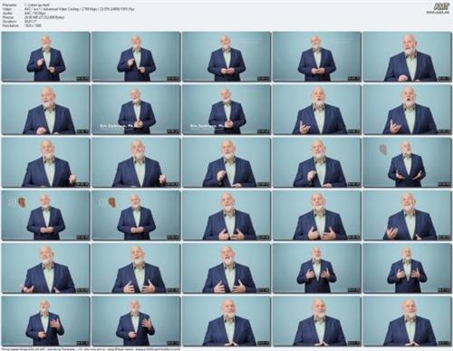Click the first thumbnail with name caption overlay
Screen dimensions: 453x351
[x=136, y=110]
